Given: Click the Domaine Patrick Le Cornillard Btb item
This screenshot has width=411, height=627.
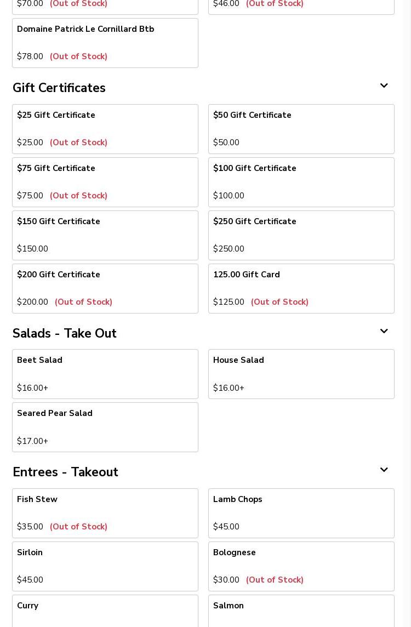Looking at the screenshot, I should click(x=105, y=43).
